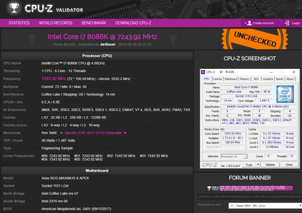Viewport: 302px width, 213px height.
Task: Switch to the Mainboard tab
Action: click(231, 79)
